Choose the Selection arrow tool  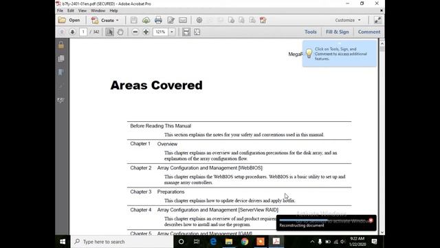(x=110, y=32)
